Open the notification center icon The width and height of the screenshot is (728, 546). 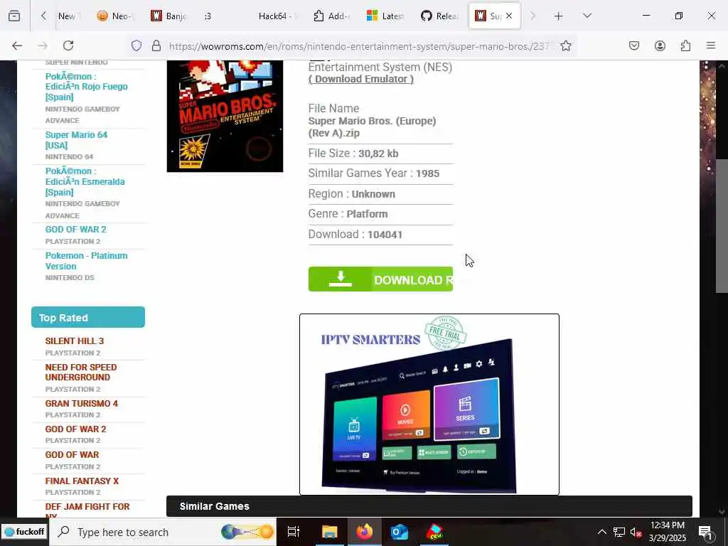click(x=705, y=532)
